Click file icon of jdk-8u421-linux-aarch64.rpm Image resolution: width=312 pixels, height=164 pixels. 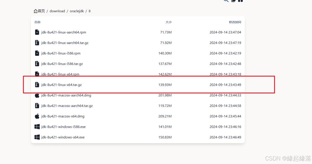[x=37, y=32]
